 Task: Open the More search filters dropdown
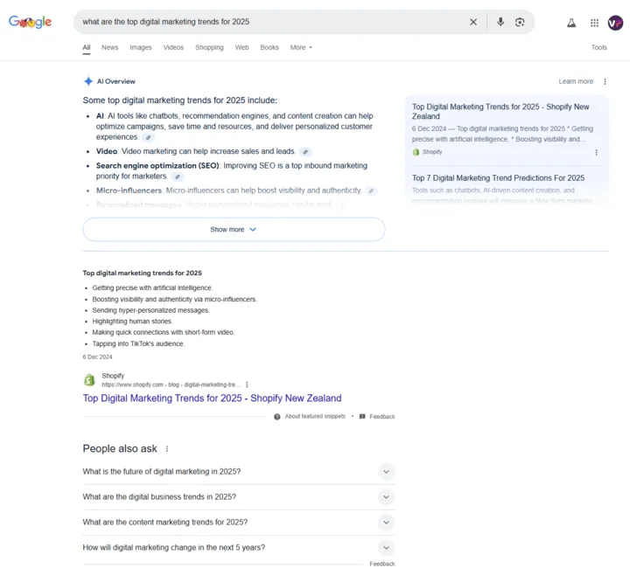click(x=301, y=47)
